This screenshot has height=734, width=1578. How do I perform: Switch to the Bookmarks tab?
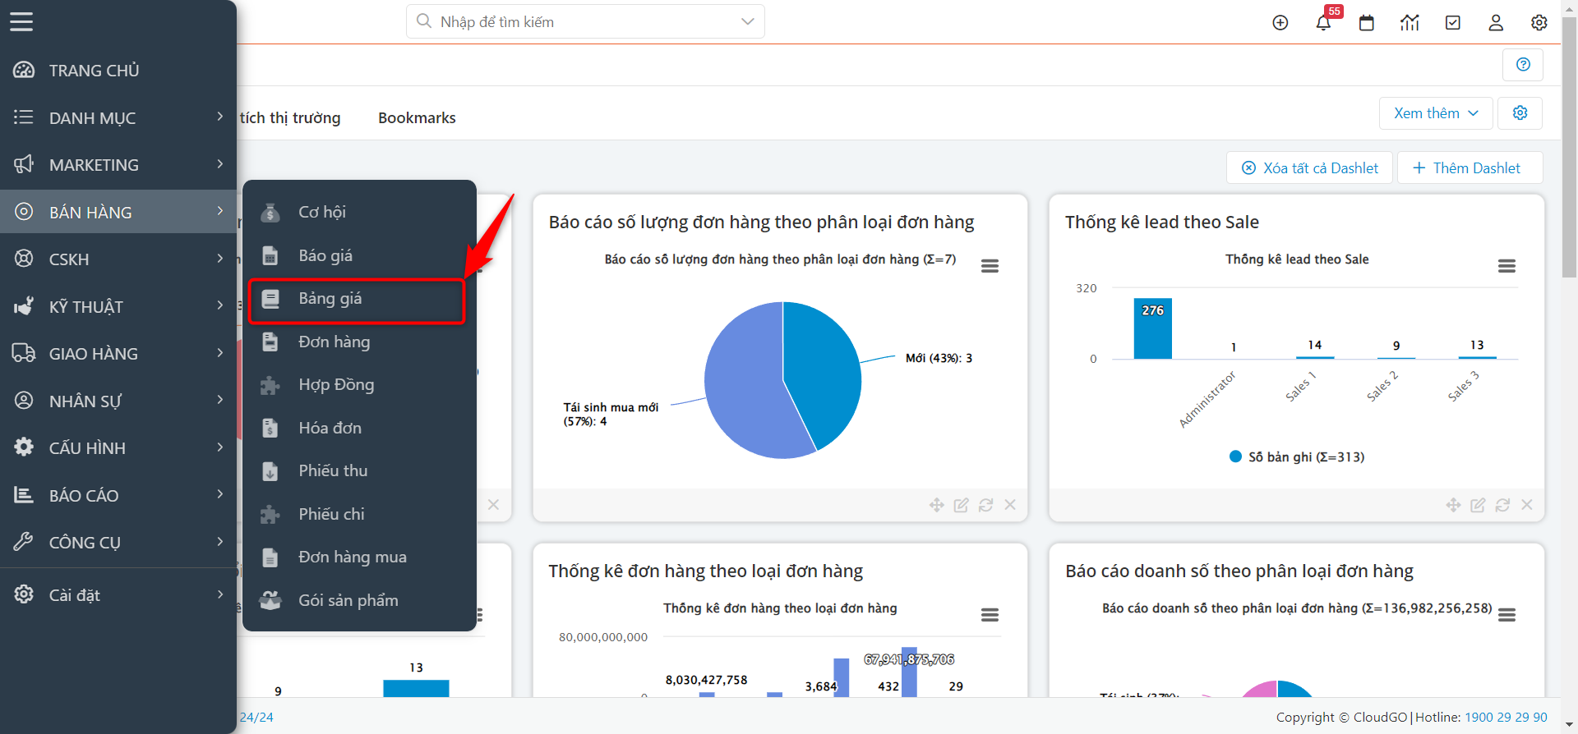(x=417, y=117)
